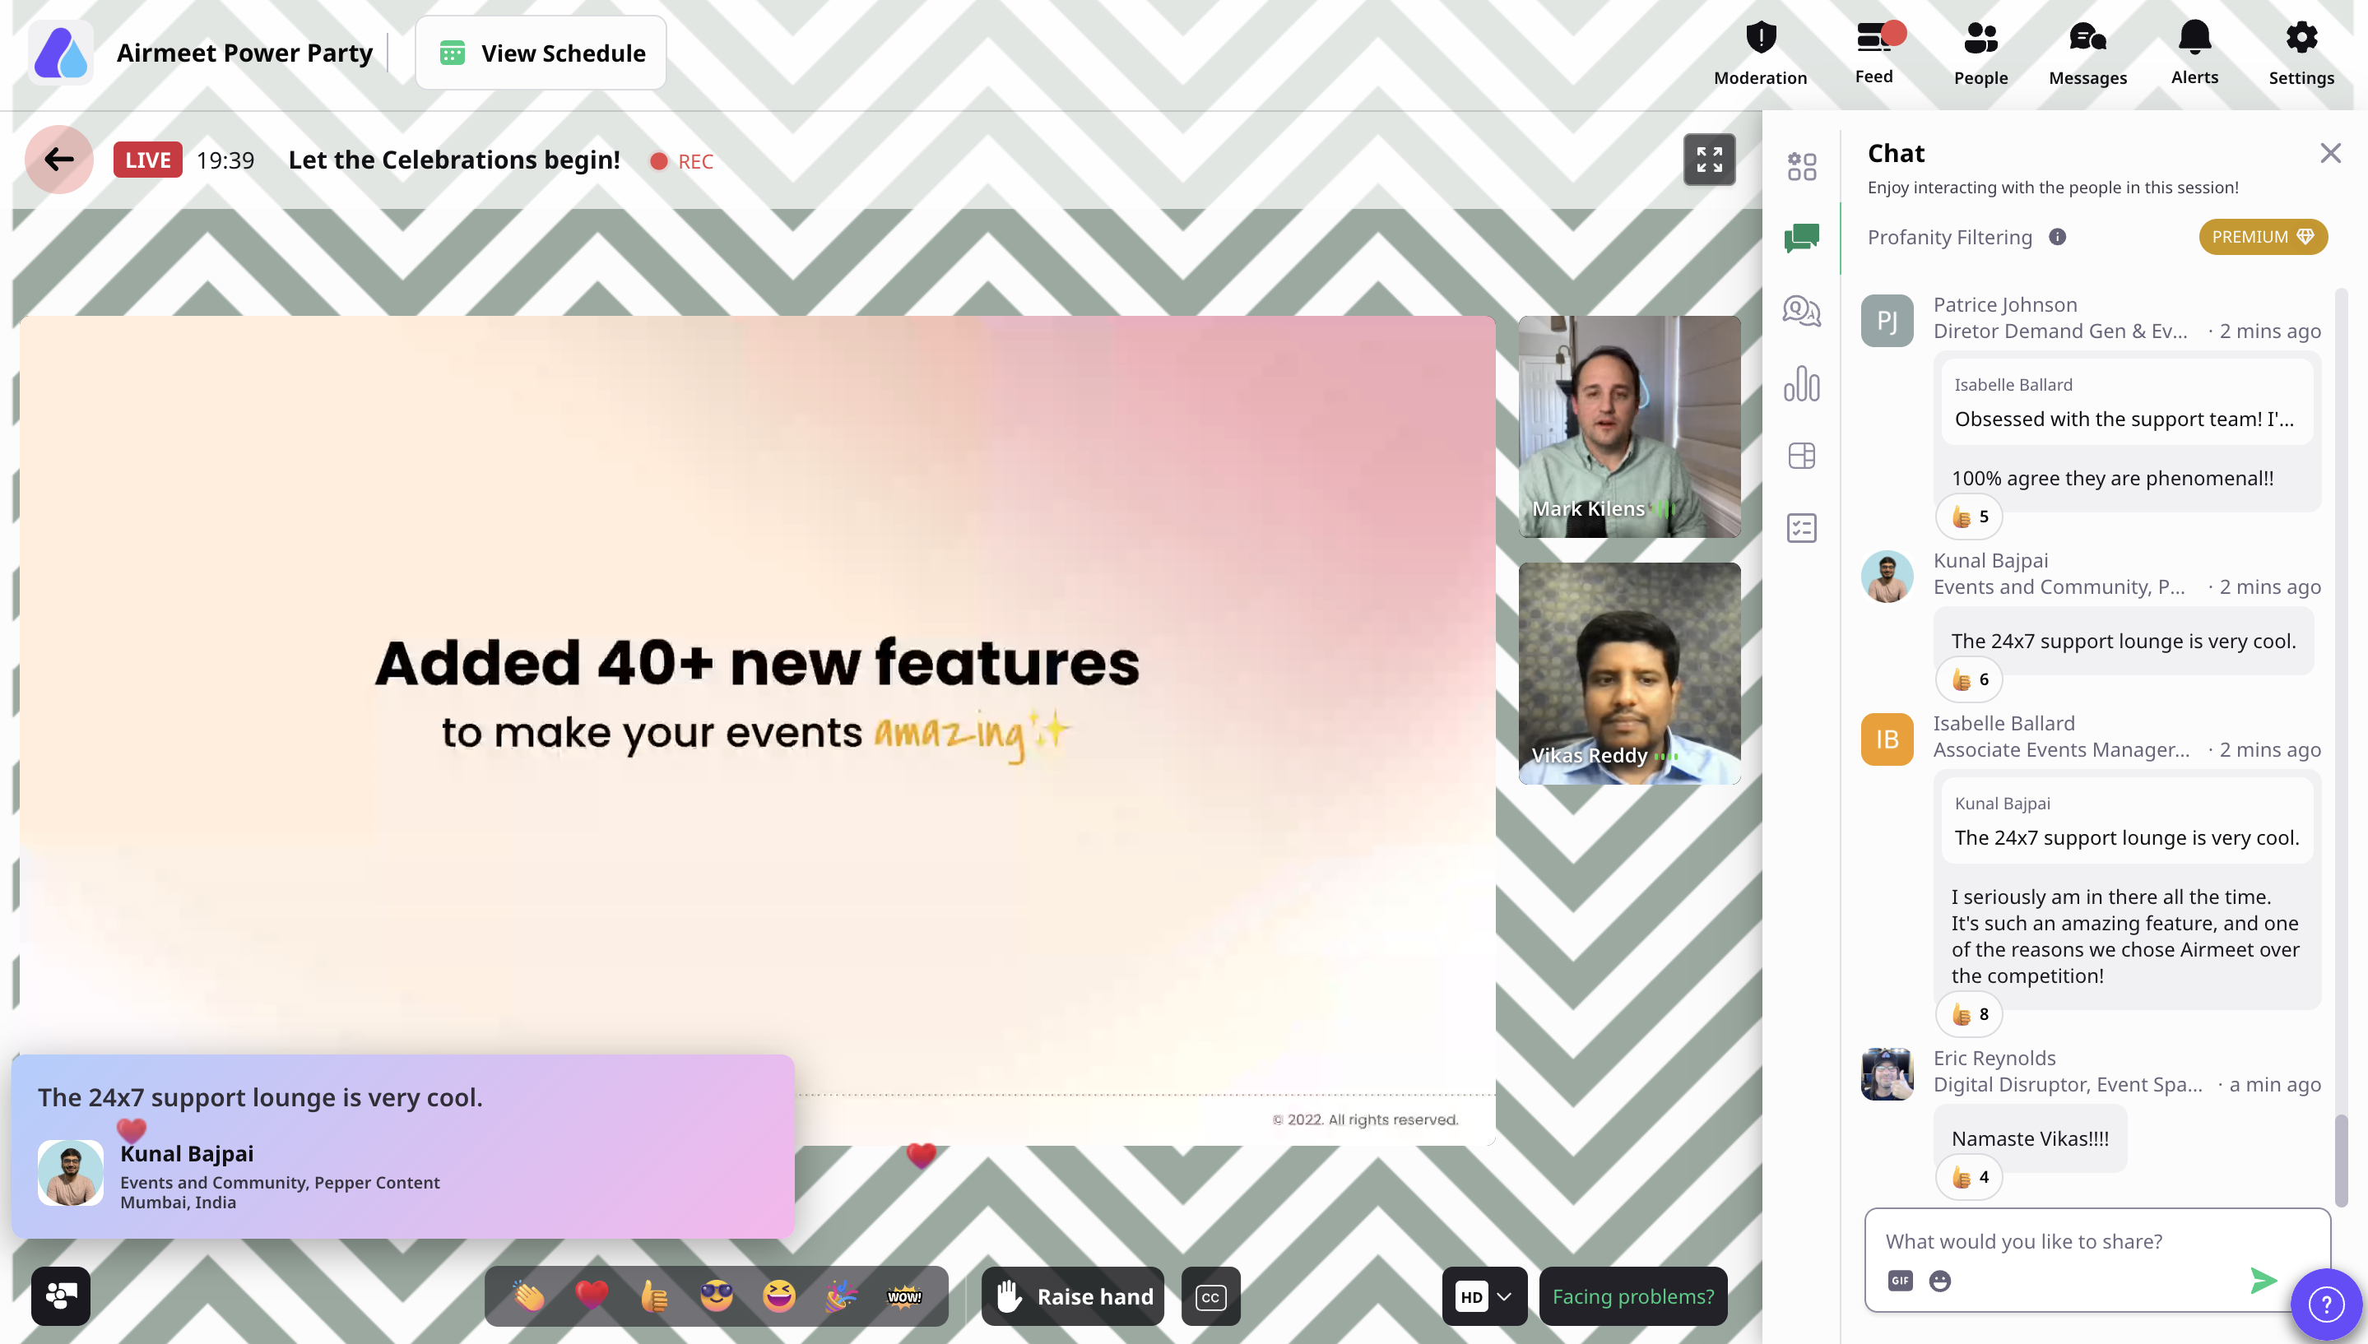Screen dimensions: 2368x1344
Task: Click the quoted Isabelle Ballard reply snippet
Action: point(2128,402)
